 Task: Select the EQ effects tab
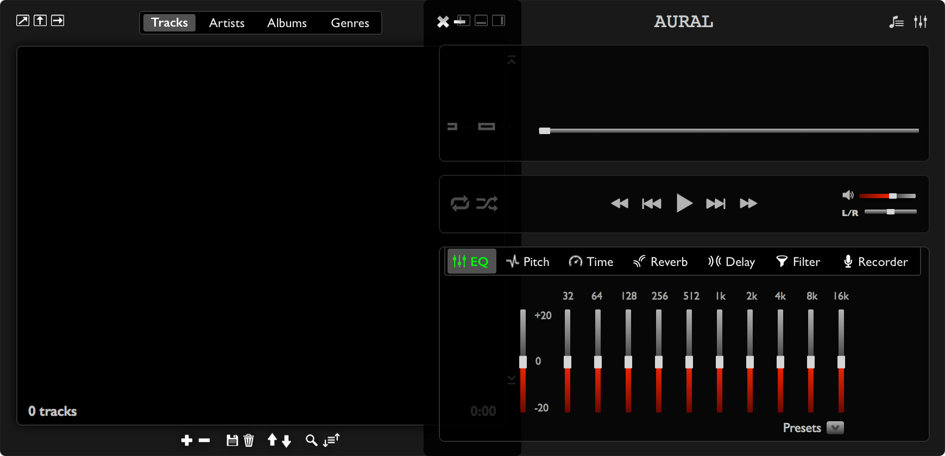(471, 262)
